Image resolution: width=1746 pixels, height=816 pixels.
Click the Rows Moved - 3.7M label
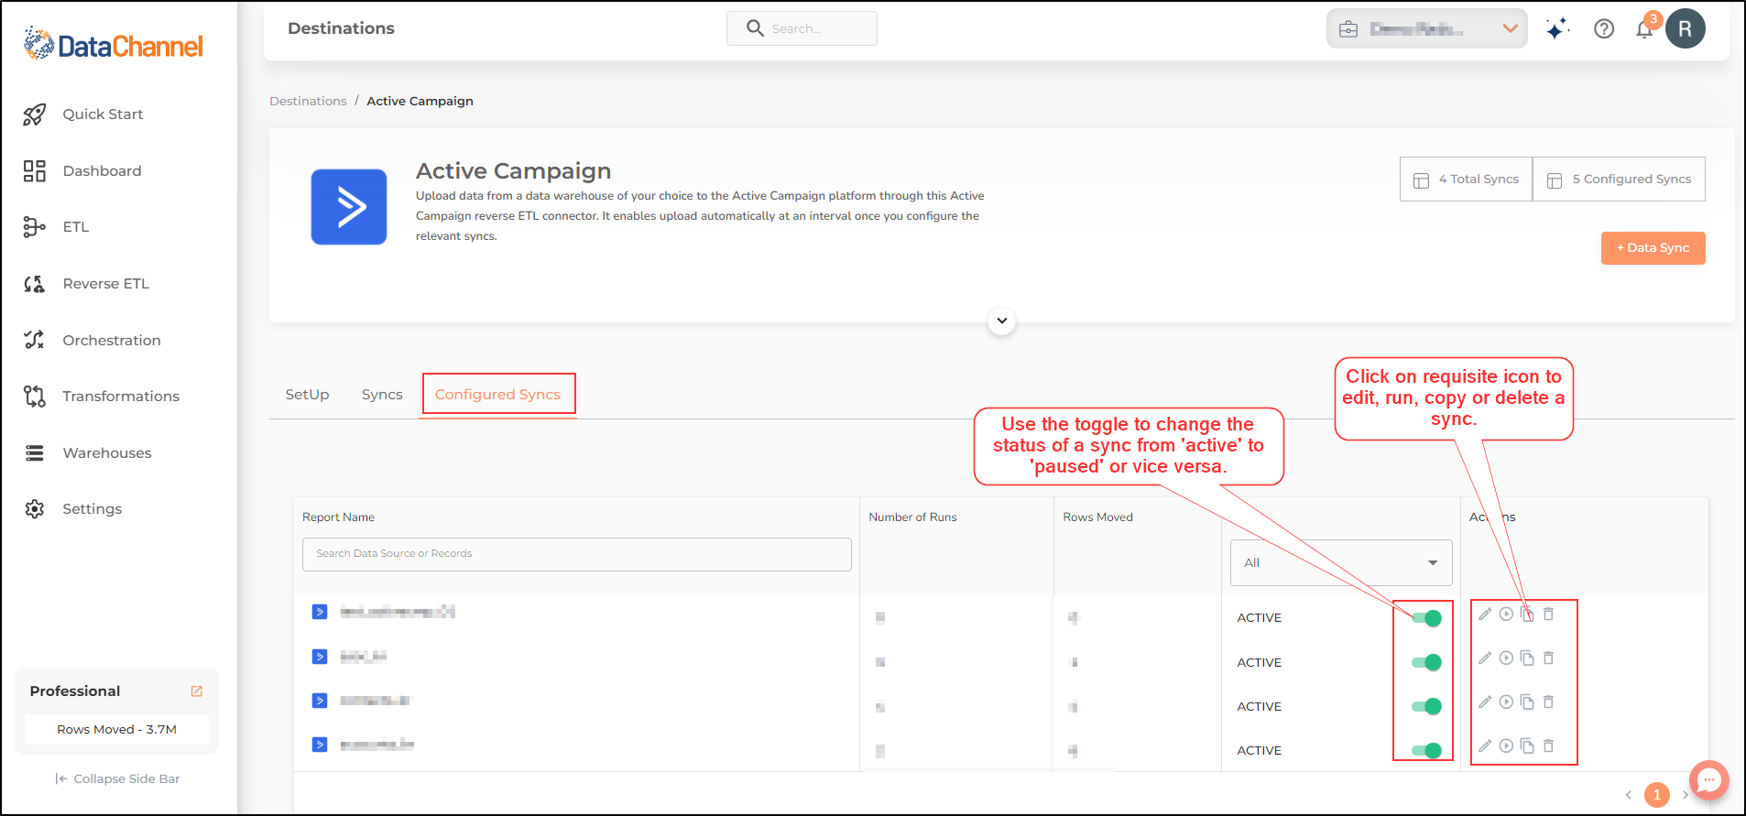[117, 730]
